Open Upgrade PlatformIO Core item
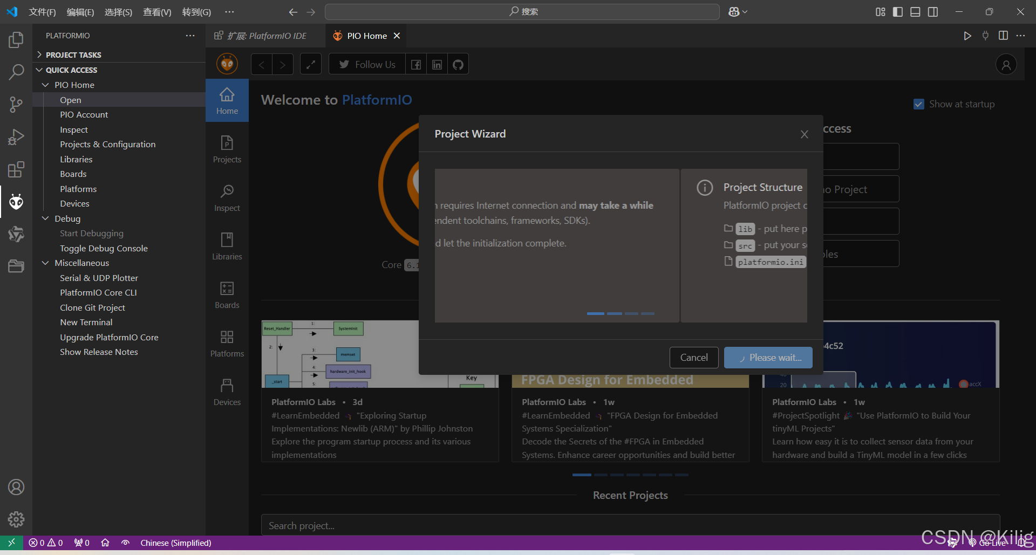The image size is (1036, 555). point(109,337)
